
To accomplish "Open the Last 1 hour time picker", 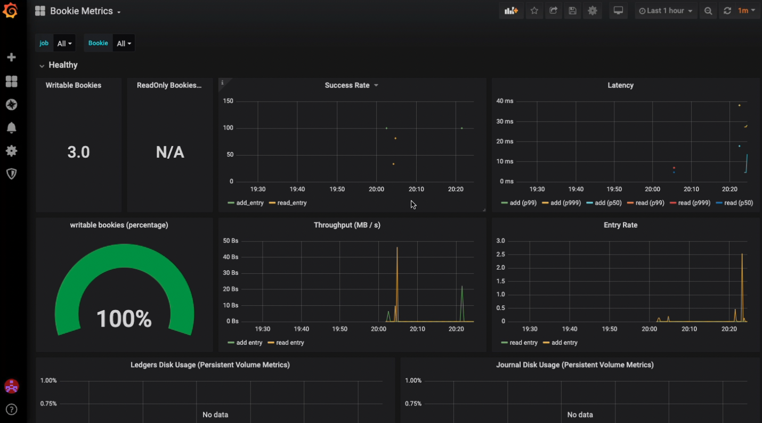I will click(666, 11).
